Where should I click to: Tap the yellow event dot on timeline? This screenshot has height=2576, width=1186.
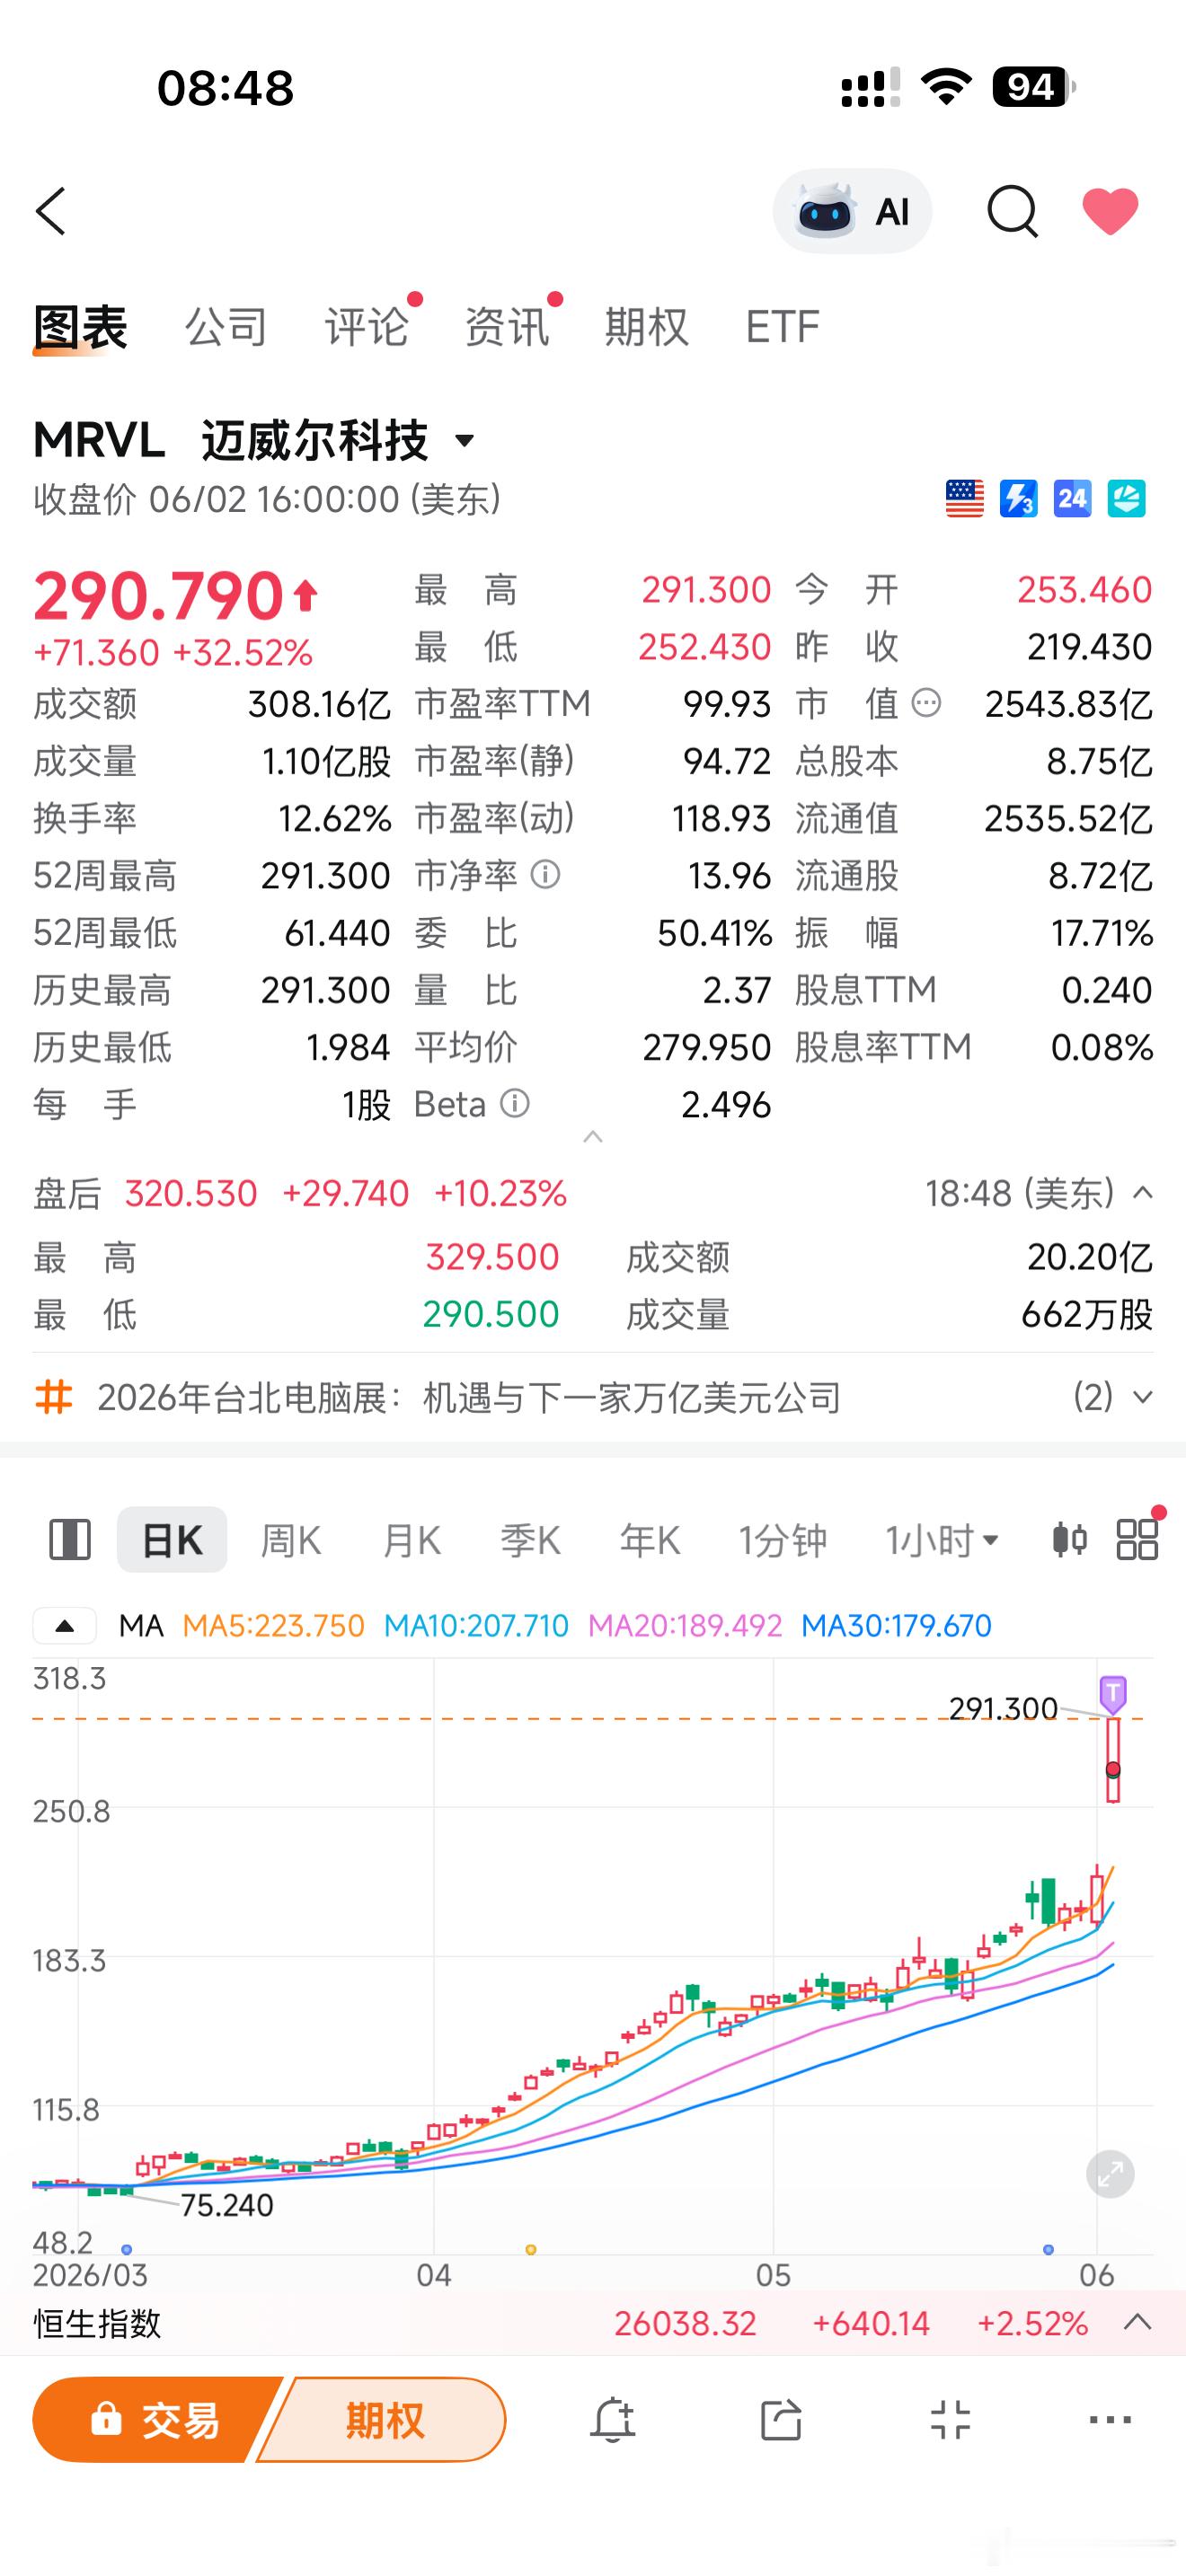(x=531, y=2250)
